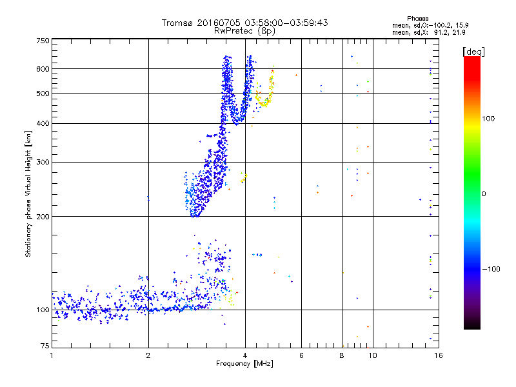Viewport: 516px width, 387px height.
Task: Click the y-axis tick label "75"
Action: 45,346
